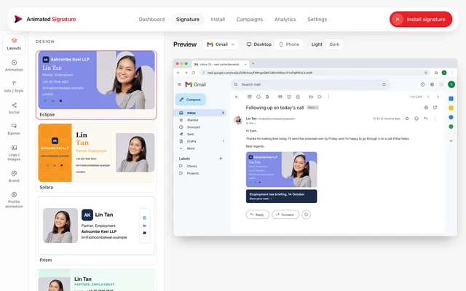The width and height of the screenshot is (466, 291).
Task: Click the delete trash icon in Gmail toolbar
Action: [267, 97]
